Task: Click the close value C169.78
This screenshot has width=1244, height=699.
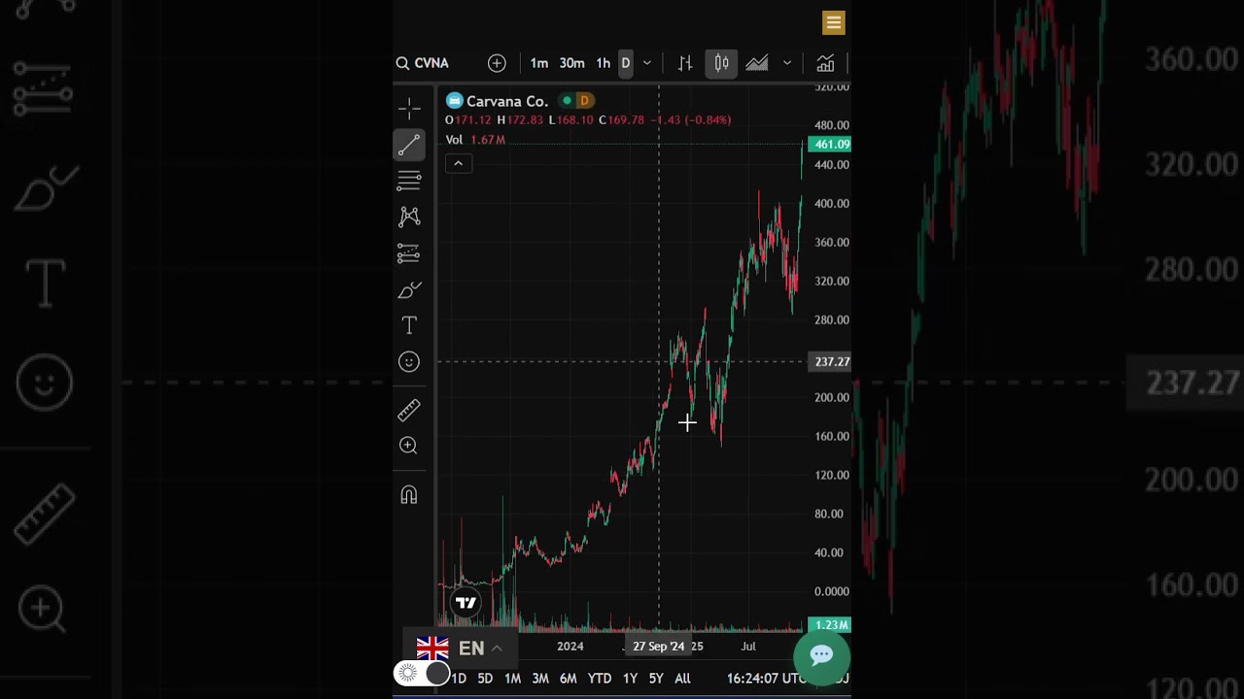Action: coord(621,120)
